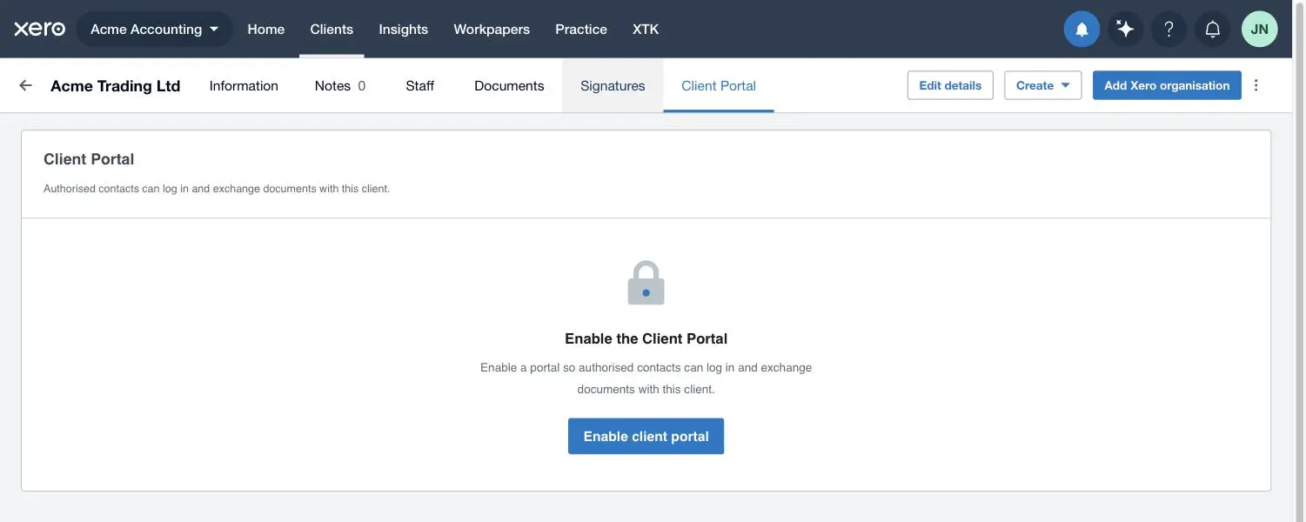Click the Client Portal panel heading
Screen dimensions: 1306x522
pyautogui.click(x=89, y=159)
